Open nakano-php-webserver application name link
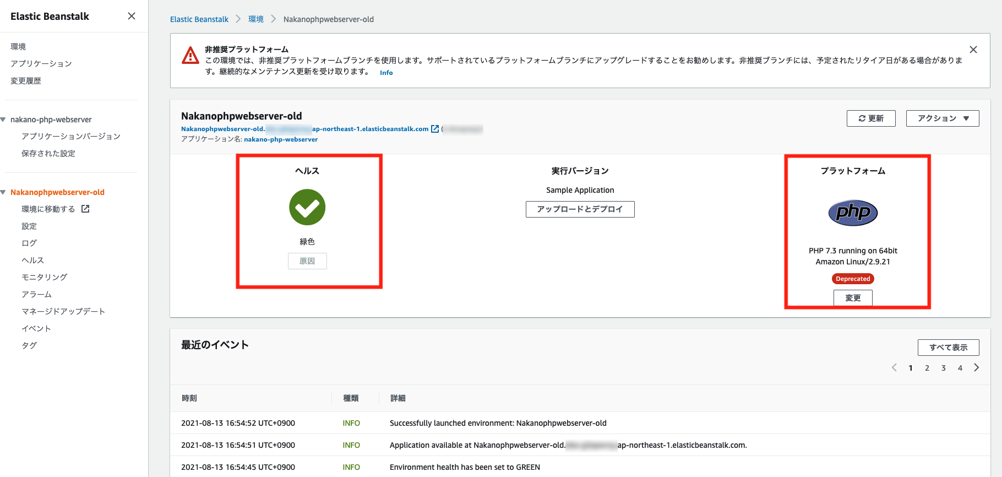 pos(281,139)
